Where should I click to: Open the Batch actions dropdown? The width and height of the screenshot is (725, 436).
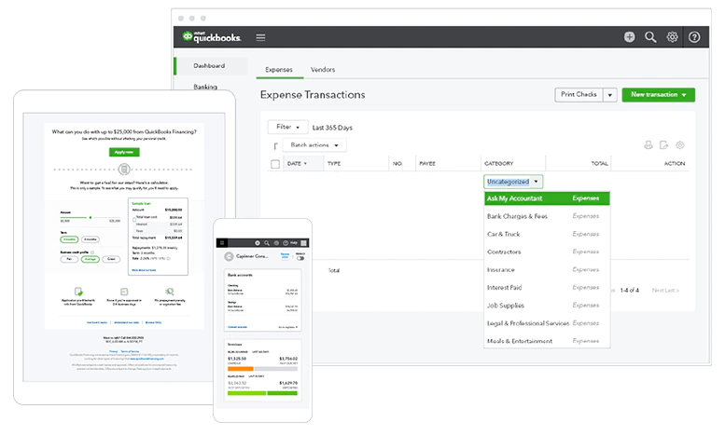314,145
